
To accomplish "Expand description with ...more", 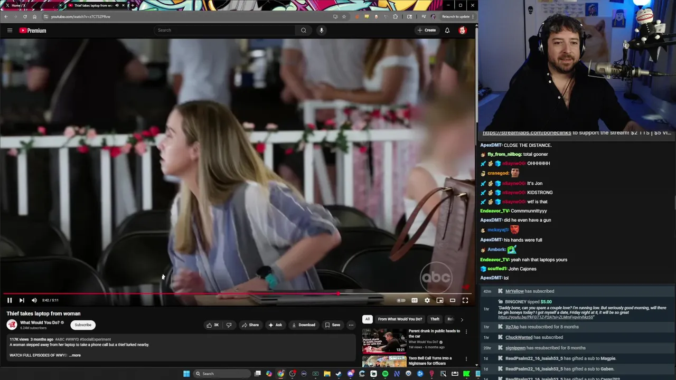I will [75, 355].
